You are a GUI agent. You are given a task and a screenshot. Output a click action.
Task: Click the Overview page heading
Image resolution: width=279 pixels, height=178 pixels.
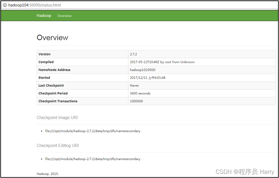point(52,38)
